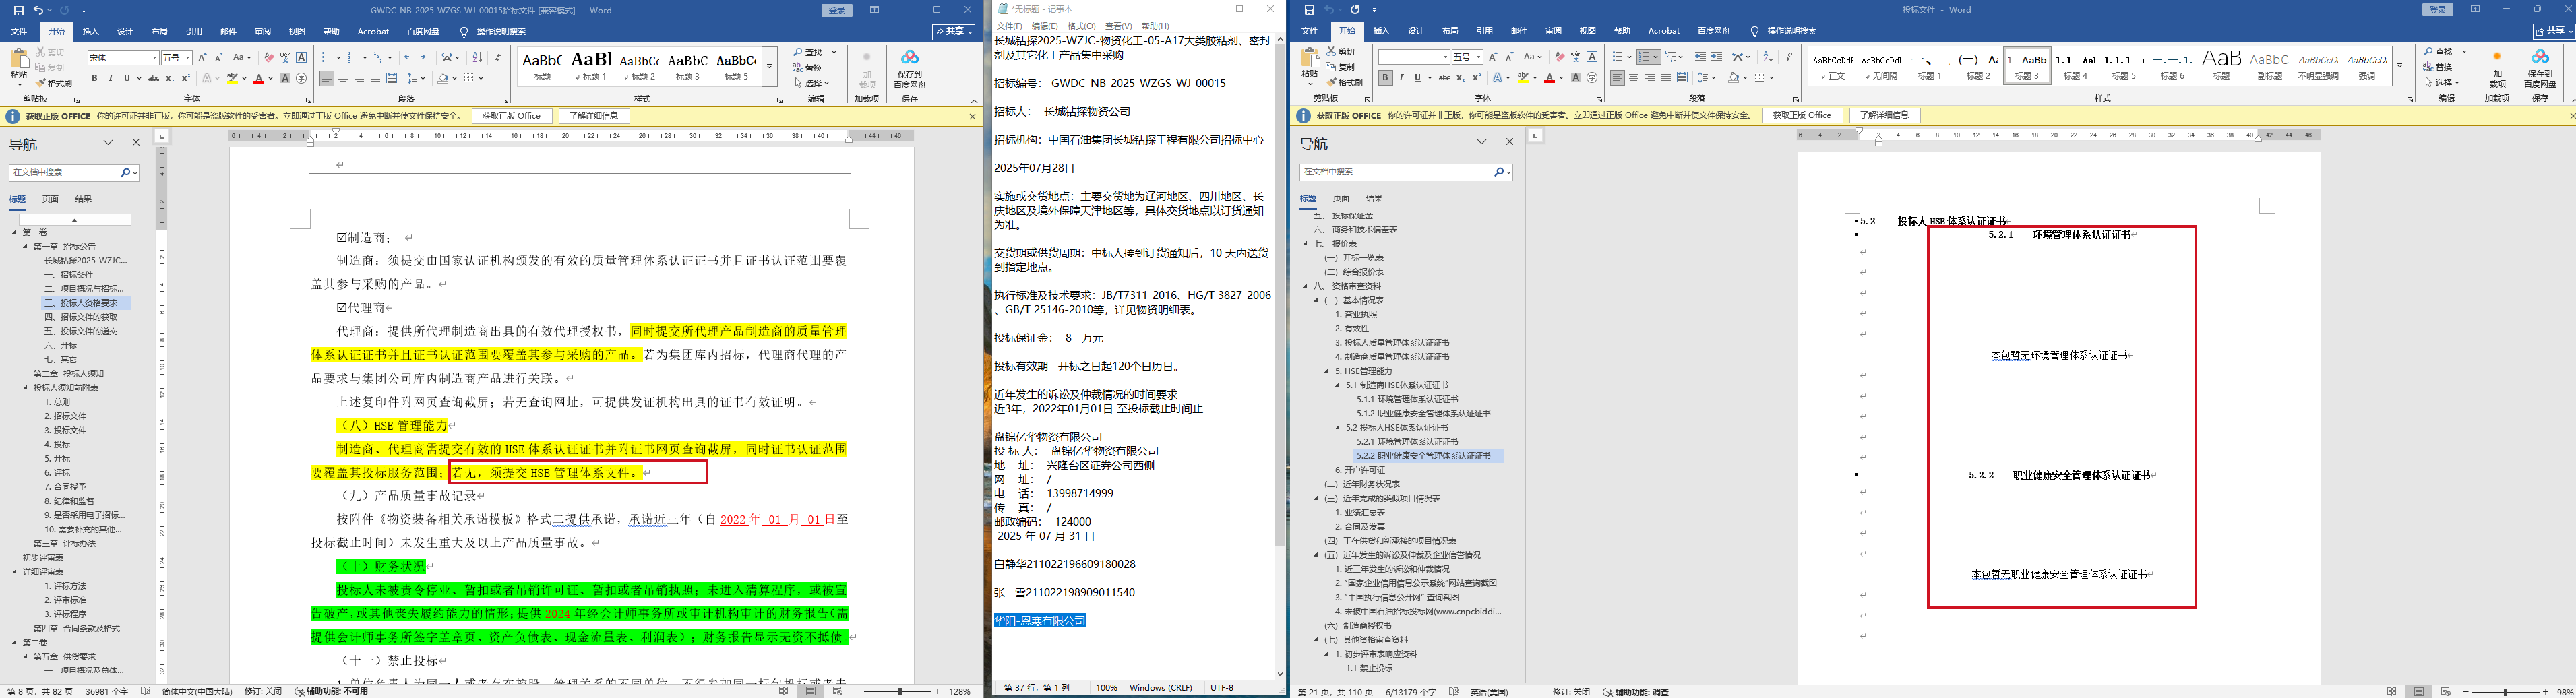Screen dimensions: 2576x698
Task: Open 格式(O) menu in Notepad
Action: pos(1081,26)
